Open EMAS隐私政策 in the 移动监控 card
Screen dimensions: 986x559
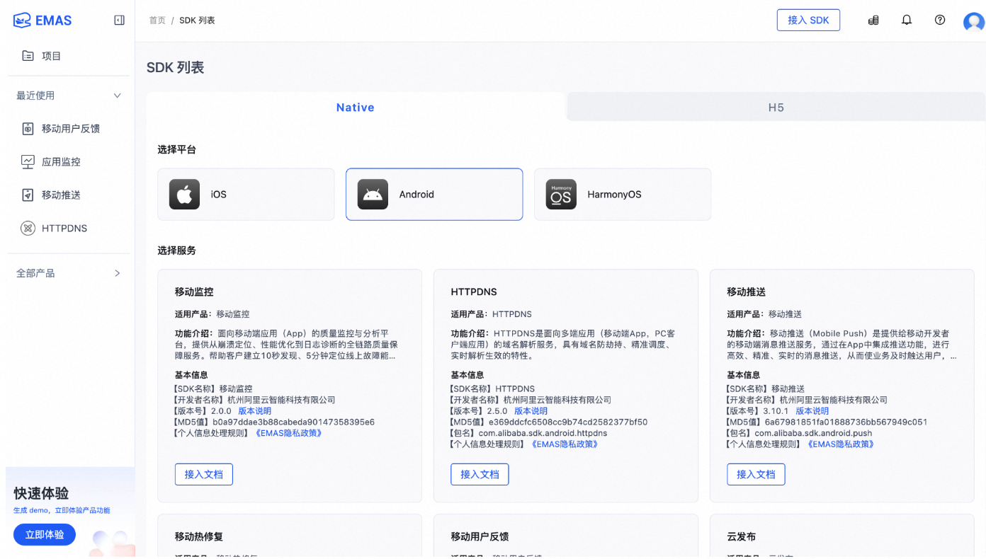point(288,433)
